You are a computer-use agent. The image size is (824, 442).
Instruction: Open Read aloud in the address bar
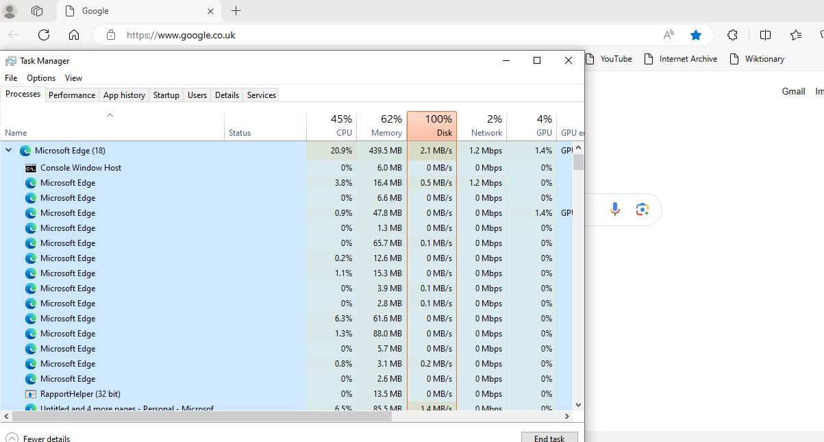pos(669,35)
